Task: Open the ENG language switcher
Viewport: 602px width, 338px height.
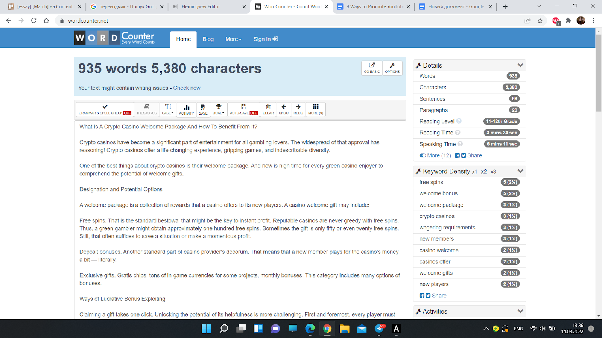Action: tap(518, 329)
